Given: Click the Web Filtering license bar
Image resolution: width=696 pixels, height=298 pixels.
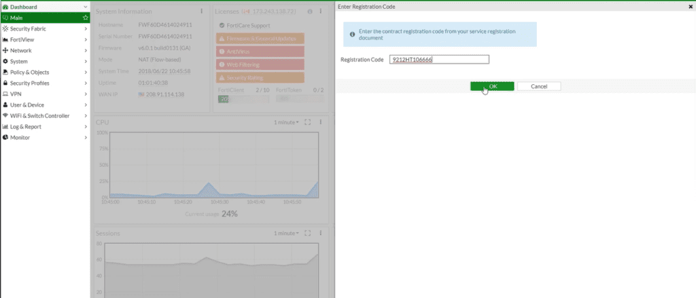Looking at the screenshot, I should (260, 64).
